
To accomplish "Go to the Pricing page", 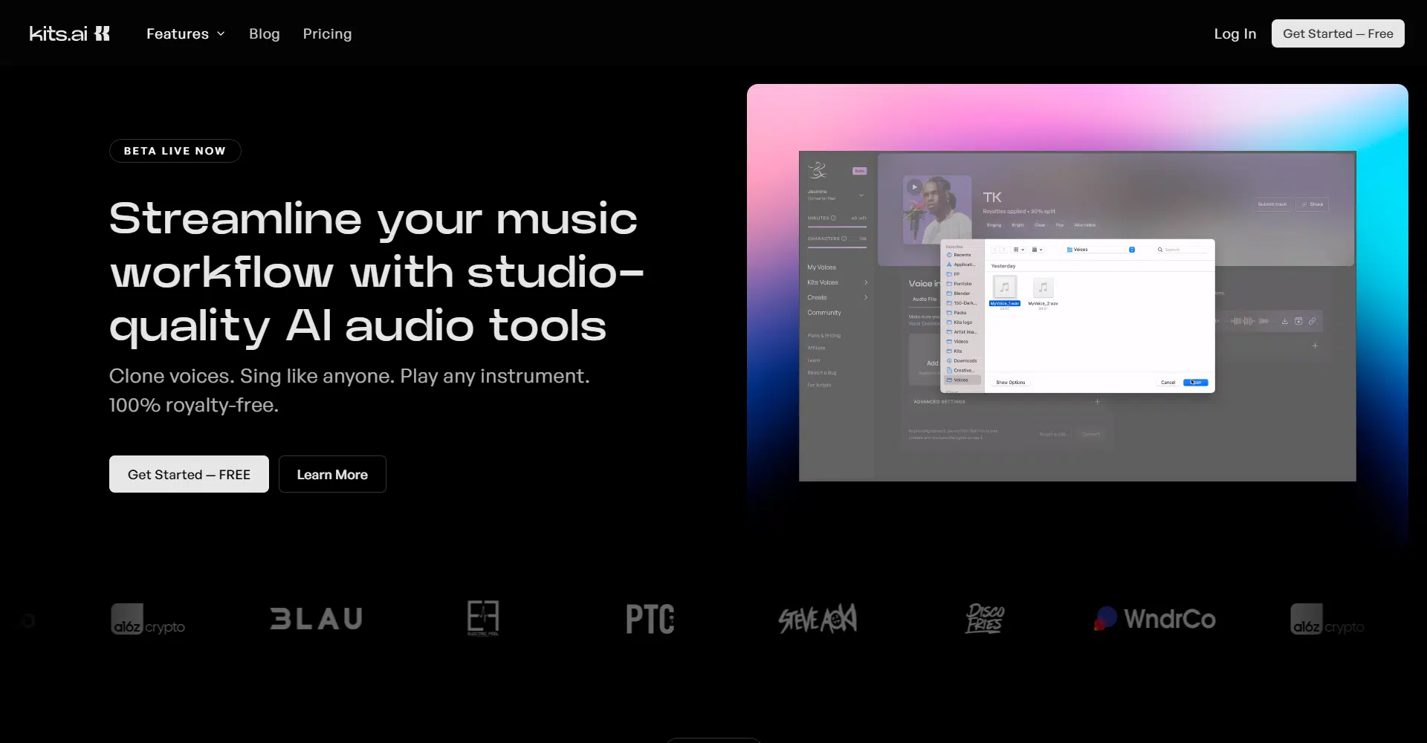I will [327, 33].
